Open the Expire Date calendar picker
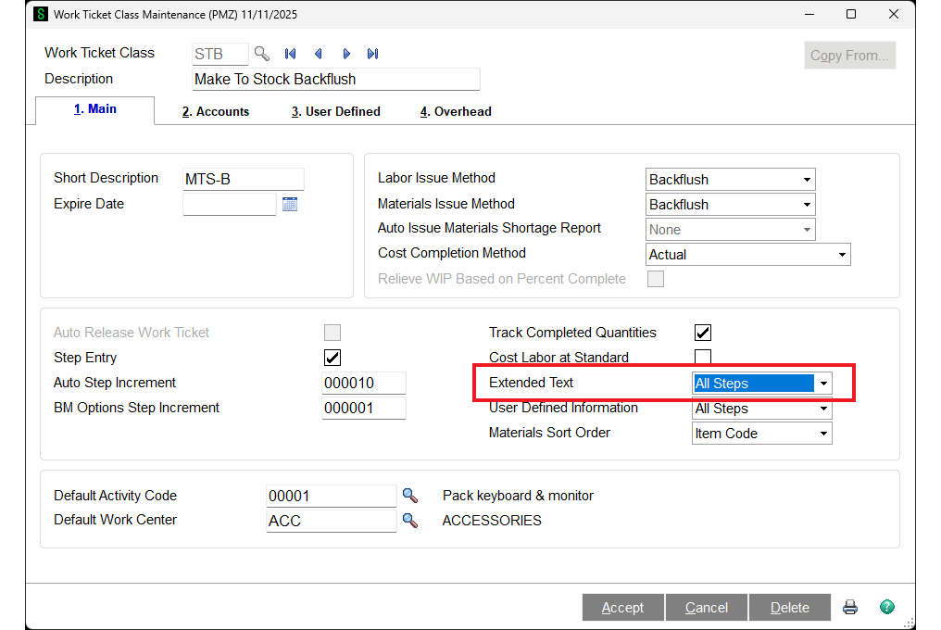Viewport: 941px width, 630px height. click(x=290, y=204)
